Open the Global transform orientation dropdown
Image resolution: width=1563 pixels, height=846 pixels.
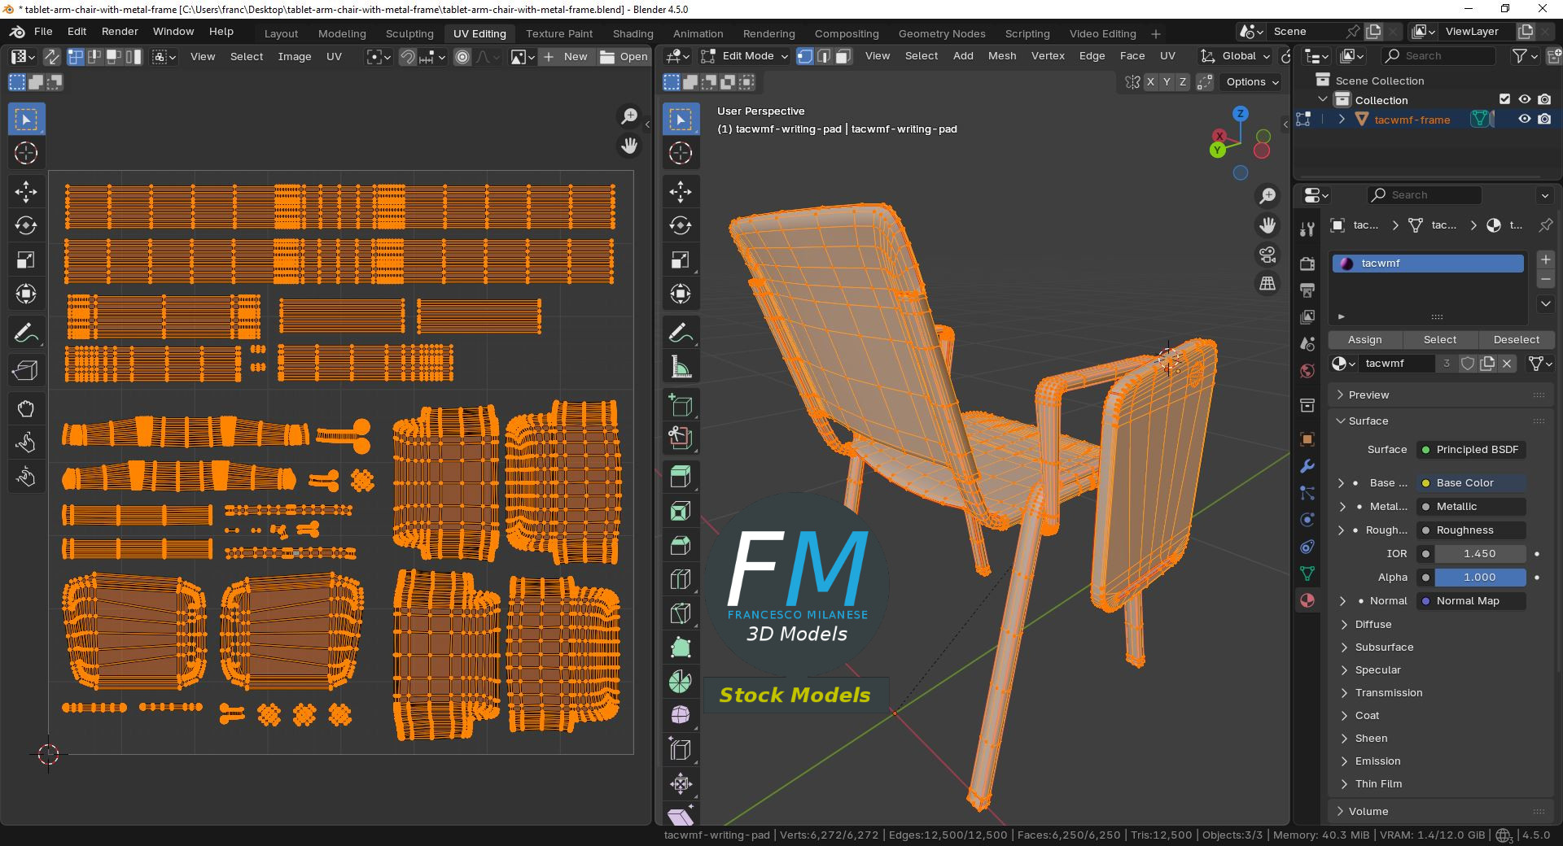point(1235,56)
